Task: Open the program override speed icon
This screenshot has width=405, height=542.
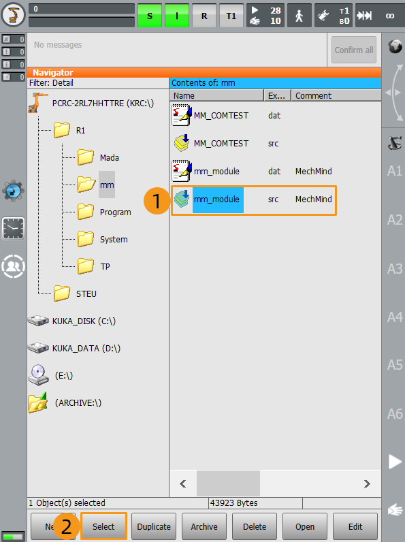Action: coord(265,16)
